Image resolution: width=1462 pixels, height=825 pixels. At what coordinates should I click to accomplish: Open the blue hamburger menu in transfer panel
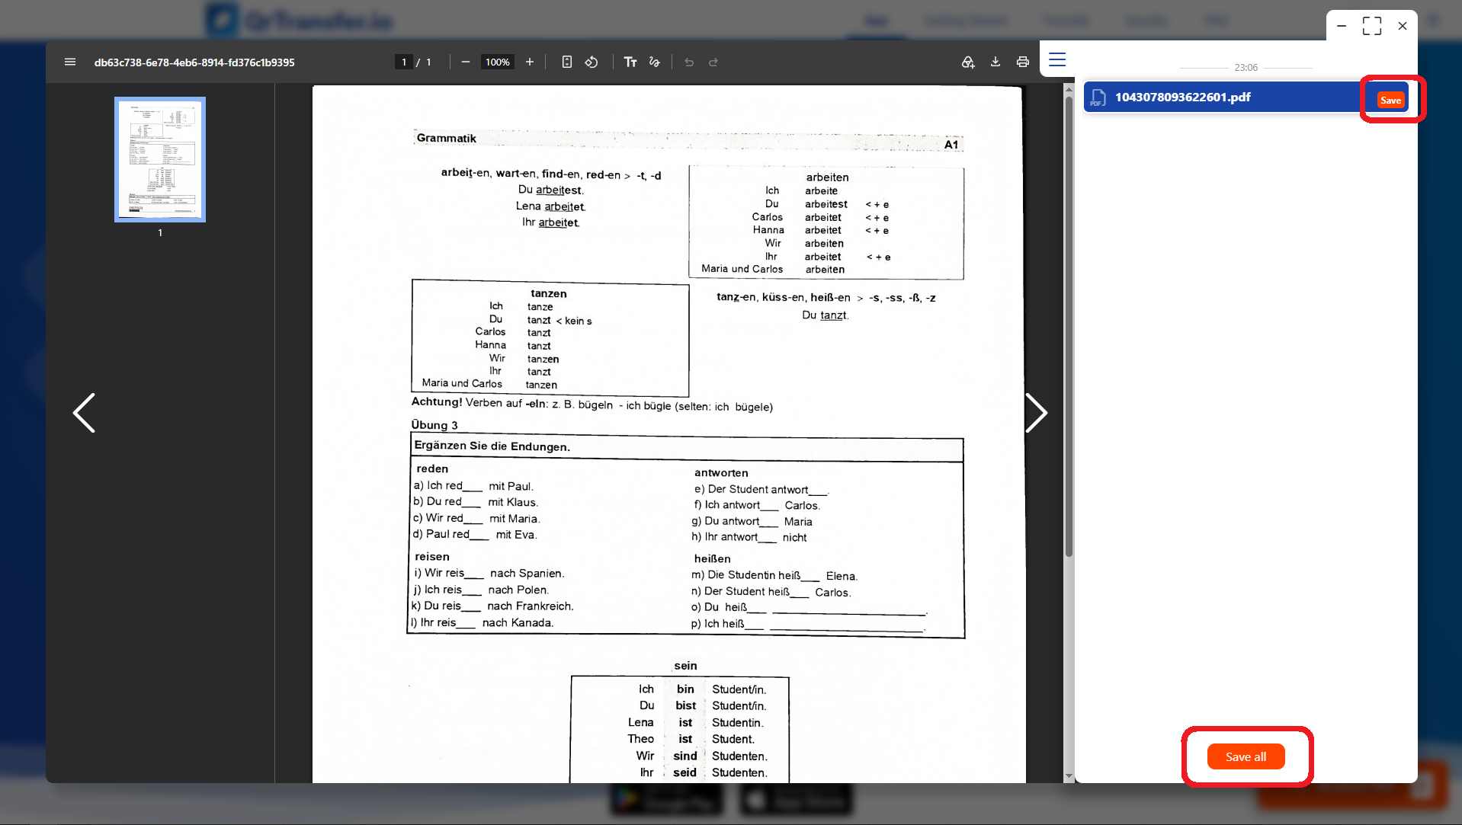tap(1057, 59)
